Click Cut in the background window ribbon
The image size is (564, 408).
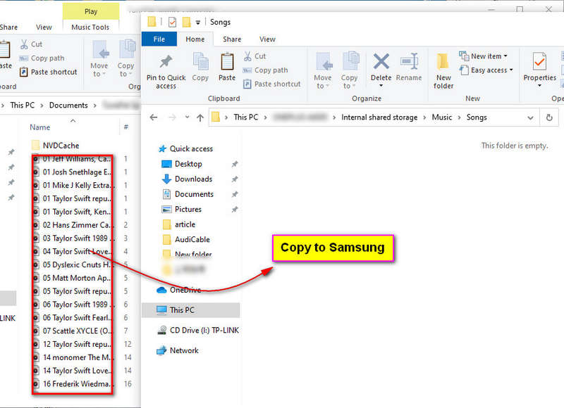click(31, 44)
